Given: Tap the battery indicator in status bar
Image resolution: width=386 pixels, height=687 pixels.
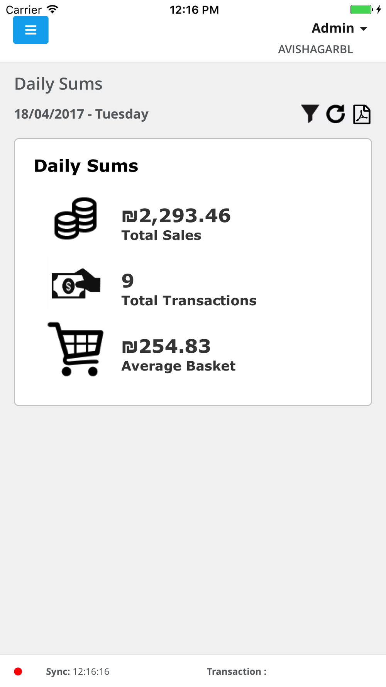Looking at the screenshot, I should click(x=361, y=9).
